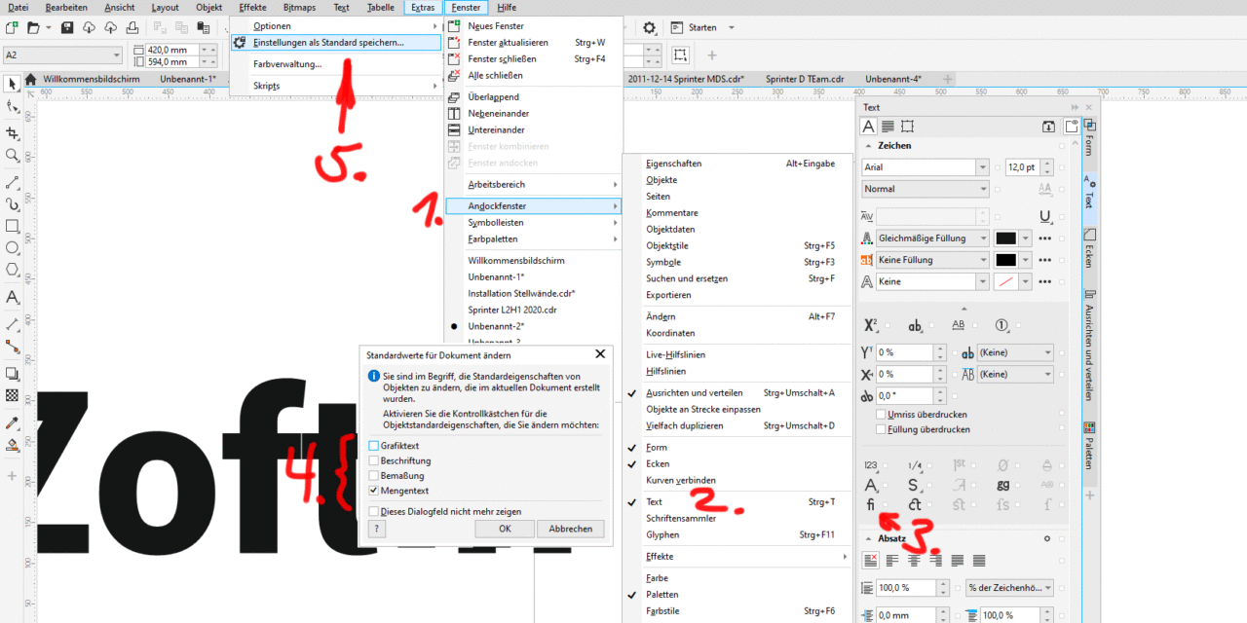Select the Drop Shadow tool
Screen dimensions: 1247x623
point(12,373)
